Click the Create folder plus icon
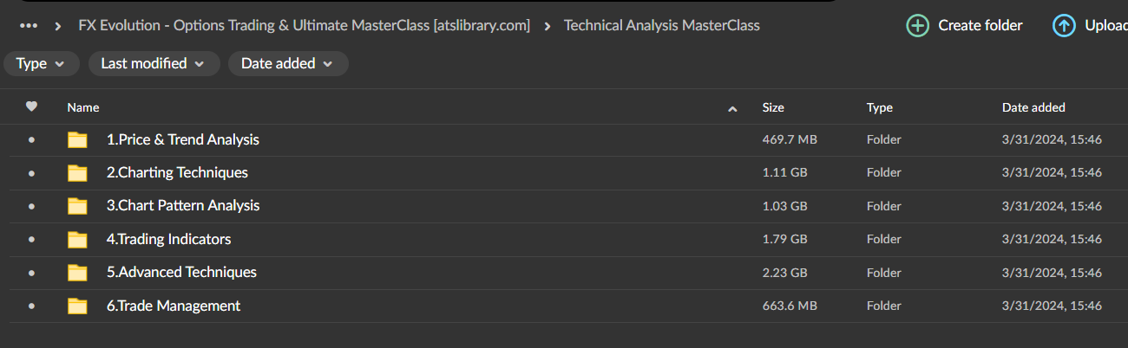The image size is (1128, 348). pos(918,26)
